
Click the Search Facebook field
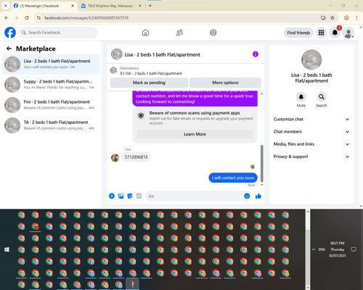pyautogui.click(x=58, y=33)
